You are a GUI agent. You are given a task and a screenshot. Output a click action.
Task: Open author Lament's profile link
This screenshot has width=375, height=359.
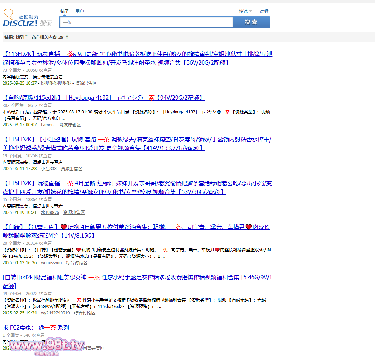48,125
